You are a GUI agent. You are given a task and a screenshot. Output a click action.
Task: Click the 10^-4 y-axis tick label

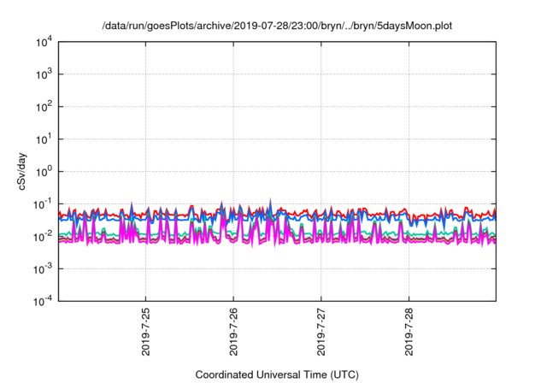tap(41, 300)
